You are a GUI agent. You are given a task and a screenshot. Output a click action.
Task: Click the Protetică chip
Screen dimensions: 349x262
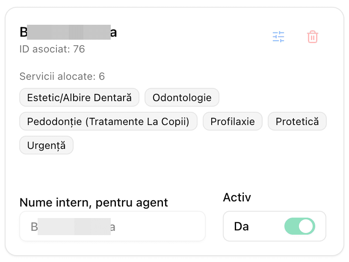[x=297, y=121]
